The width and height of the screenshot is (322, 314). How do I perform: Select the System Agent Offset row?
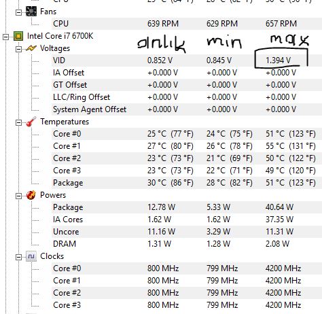tap(187, 109)
